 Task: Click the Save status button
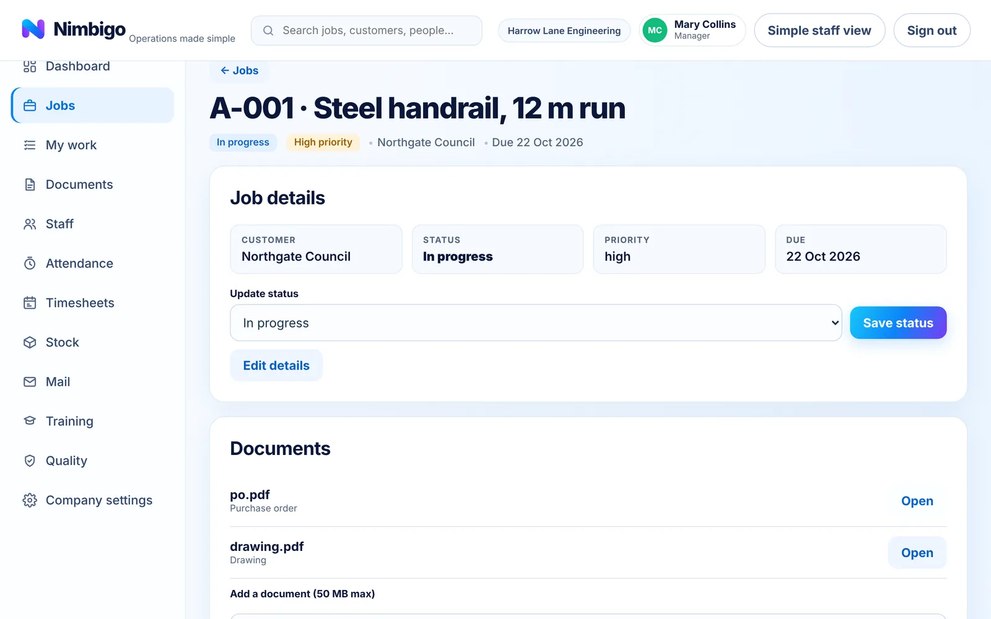point(898,322)
